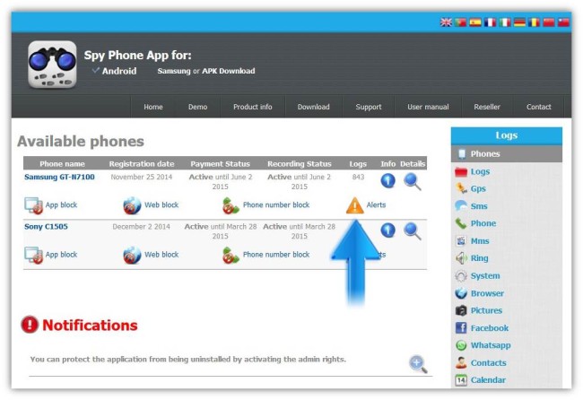
Task: Zoom the notification with magnifier icon
Action: 418,364
